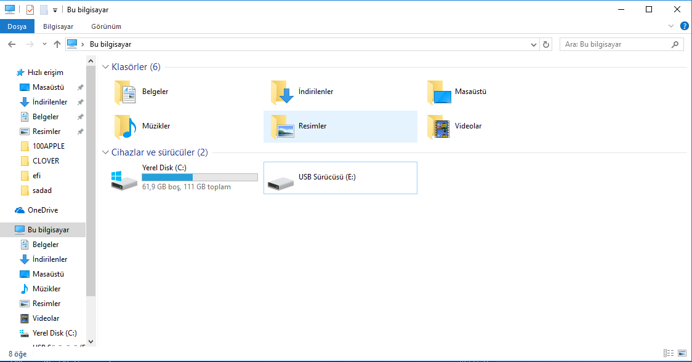The image size is (692, 362).
Task: Switch to details view in status bar
Action: point(669,353)
